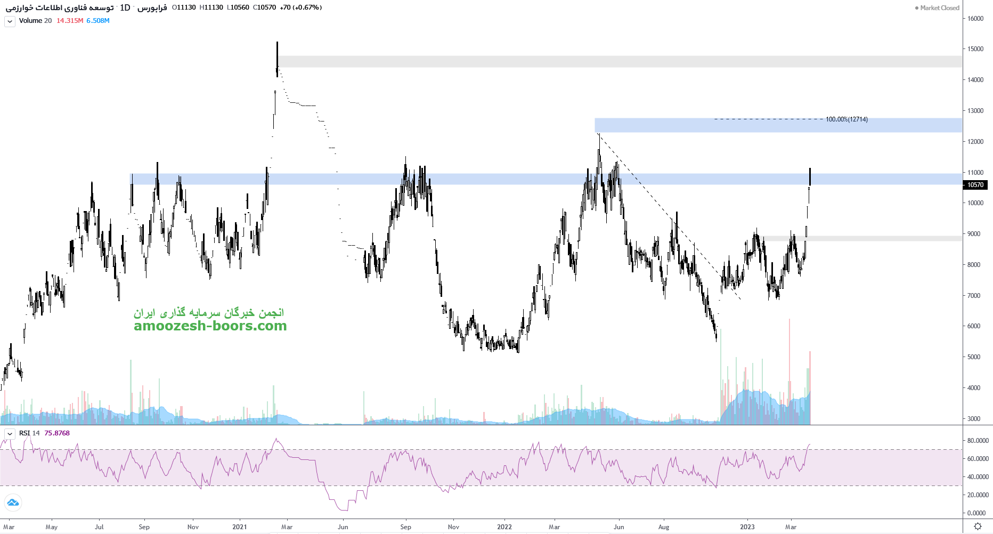This screenshot has height=534, width=993.
Task: Collapse the Volume indicator legend
Action: point(10,21)
